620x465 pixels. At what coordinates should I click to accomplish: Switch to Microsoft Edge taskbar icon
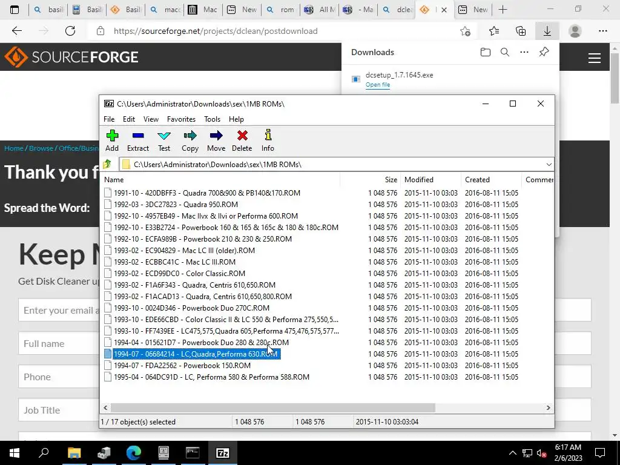click(134, 453)
